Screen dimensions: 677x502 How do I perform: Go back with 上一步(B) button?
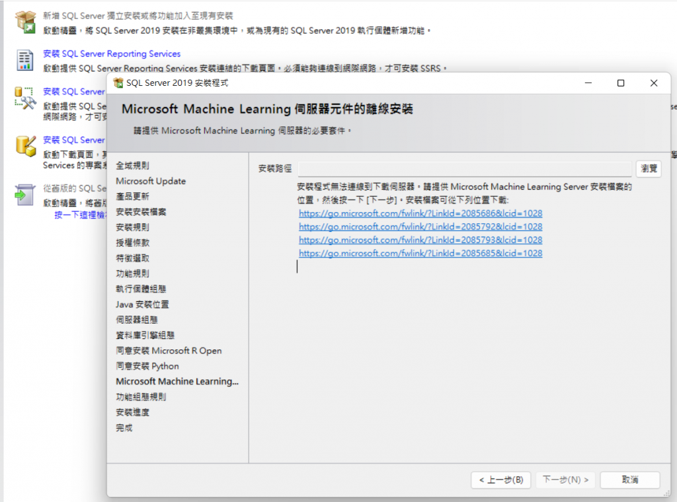click(x=501, y=480)
